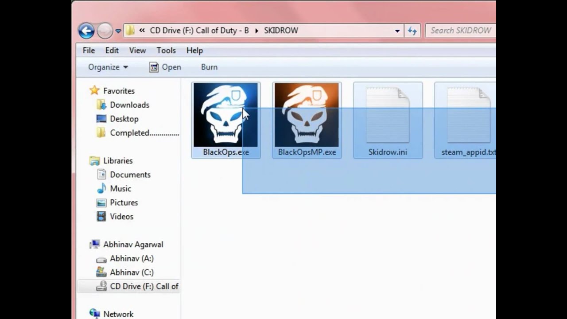Click the blue Back navigation arrow
Image resolution: width=567 pixels, height=319 pixels.
pos(86,31)
